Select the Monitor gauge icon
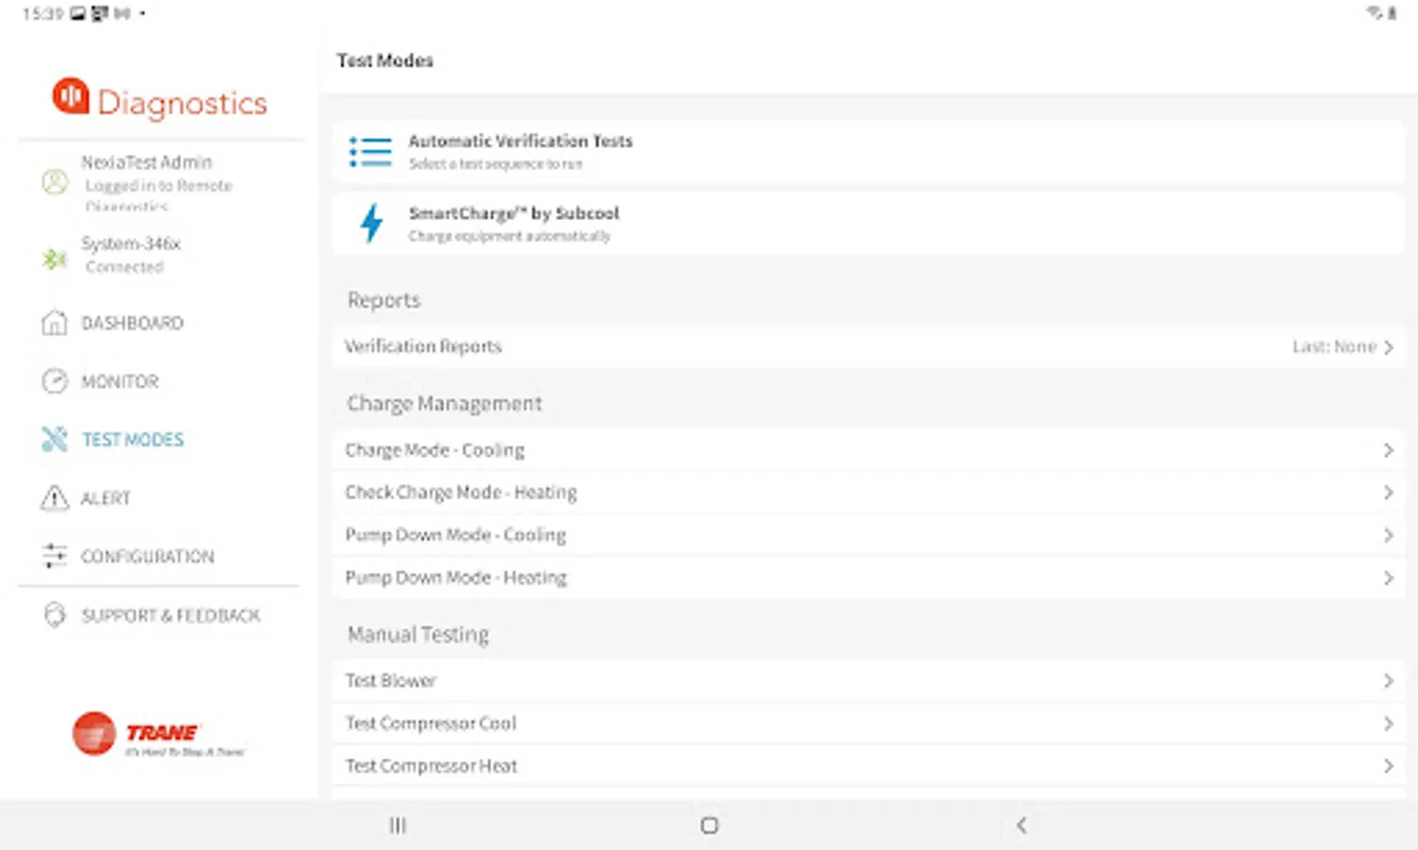Image resolution: width=1418 pixels, height=850 pixels. [x=55, y=382]
